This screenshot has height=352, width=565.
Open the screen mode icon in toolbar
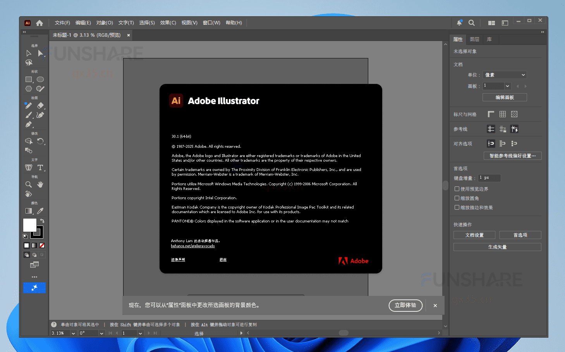34,265
